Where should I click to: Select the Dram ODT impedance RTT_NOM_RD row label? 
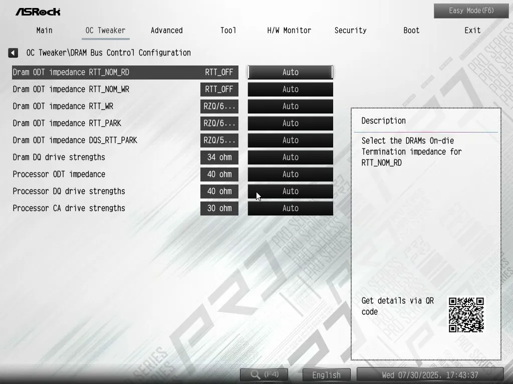[x=71, y=72]
